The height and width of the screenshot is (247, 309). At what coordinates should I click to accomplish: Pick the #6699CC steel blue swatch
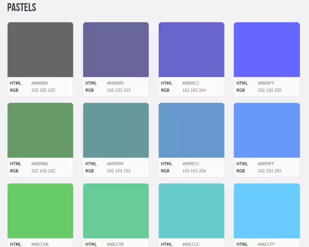191,130
